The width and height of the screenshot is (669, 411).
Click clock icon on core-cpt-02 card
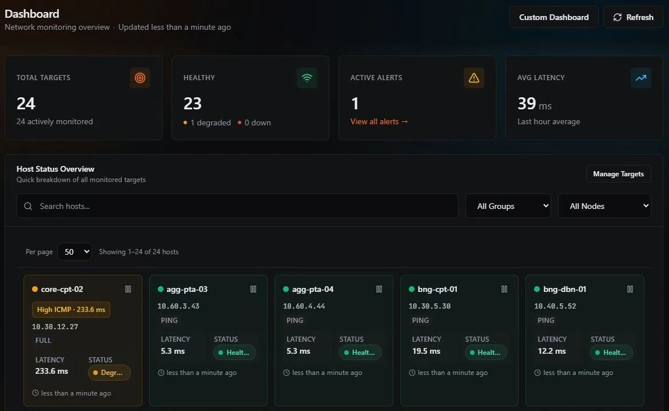coord(35,393)
